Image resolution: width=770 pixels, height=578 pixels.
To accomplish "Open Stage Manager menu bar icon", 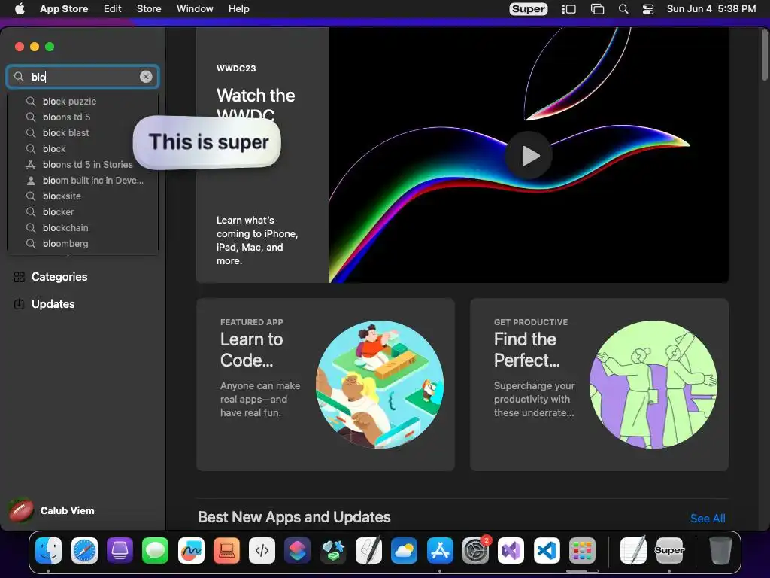I will (568, 9).
